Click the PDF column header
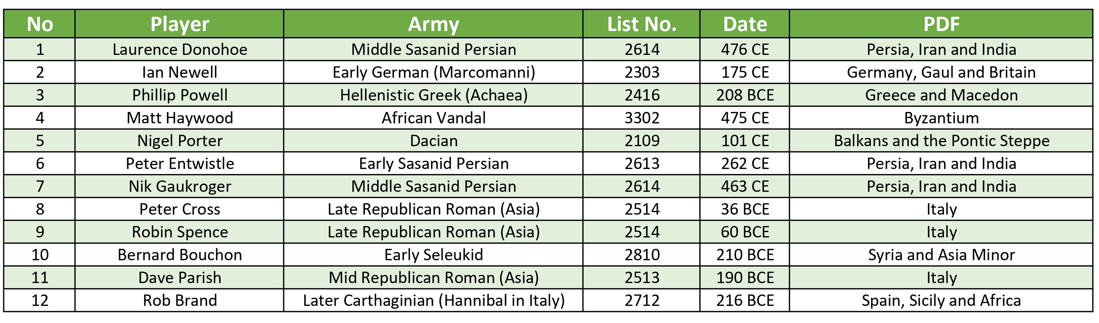Viewport: 1099px width, 323px height. click(941, 24)
